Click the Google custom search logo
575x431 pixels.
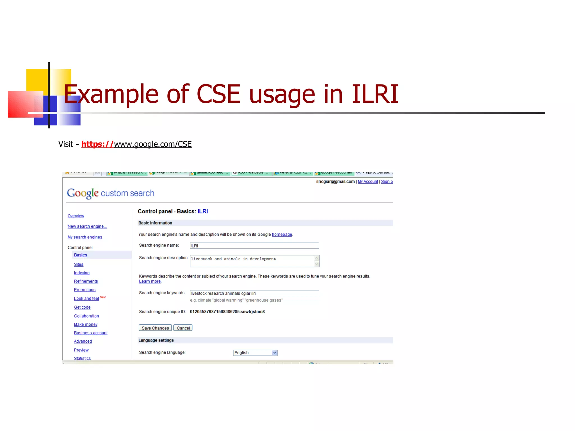click(x=110, y=193)
